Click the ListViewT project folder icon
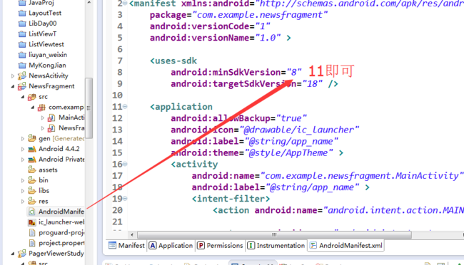 [22, 34]
